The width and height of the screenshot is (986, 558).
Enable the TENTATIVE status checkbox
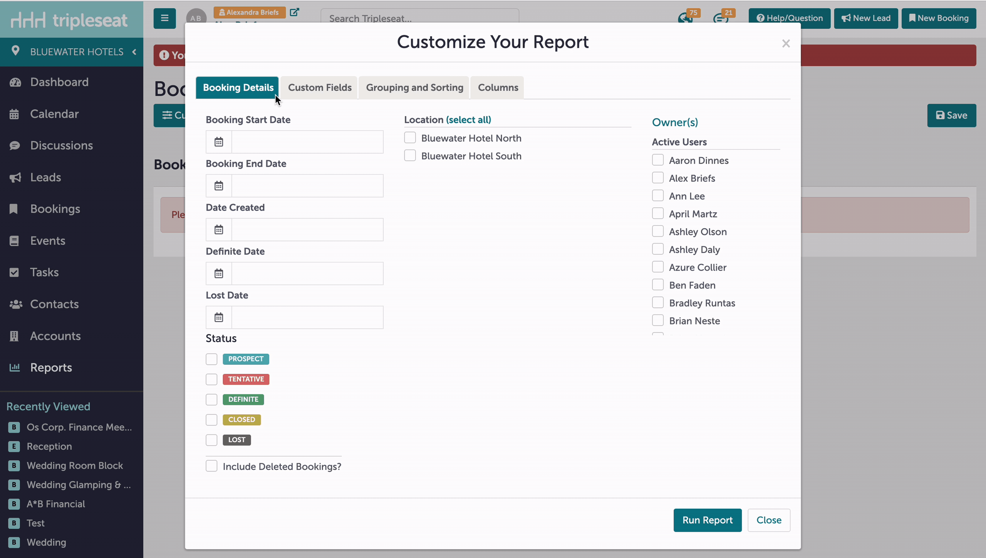[211, 379]
